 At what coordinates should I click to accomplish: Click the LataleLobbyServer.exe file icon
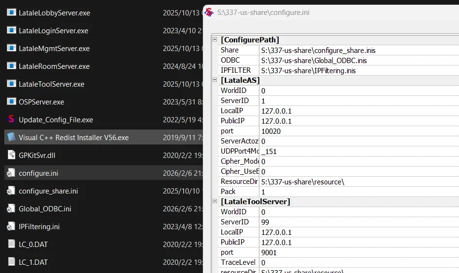point(12,13)
